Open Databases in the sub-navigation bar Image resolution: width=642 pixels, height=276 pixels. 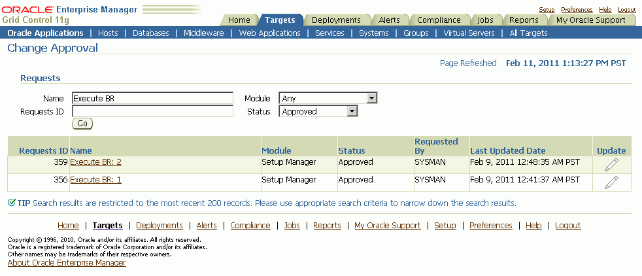pyautogui.click(x=150, y=33)
